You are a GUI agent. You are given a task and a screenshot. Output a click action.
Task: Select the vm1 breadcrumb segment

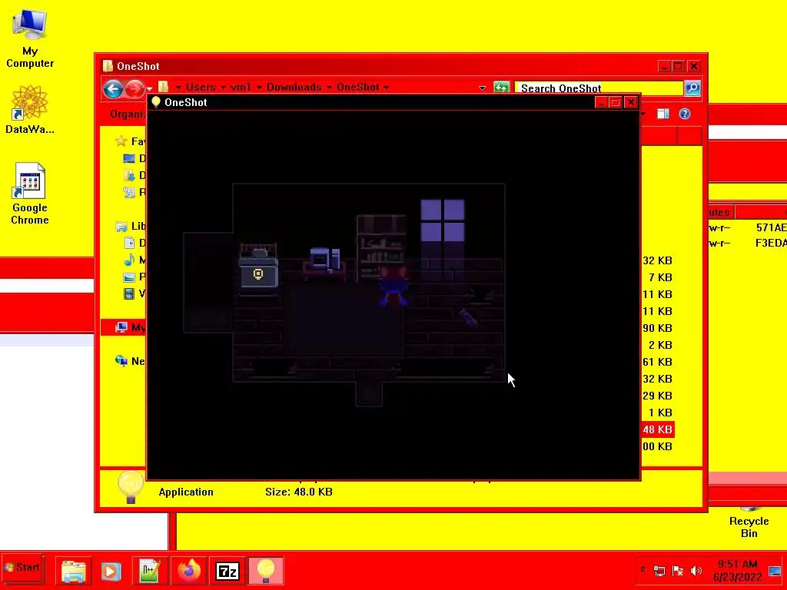click(x=241, y=88)
